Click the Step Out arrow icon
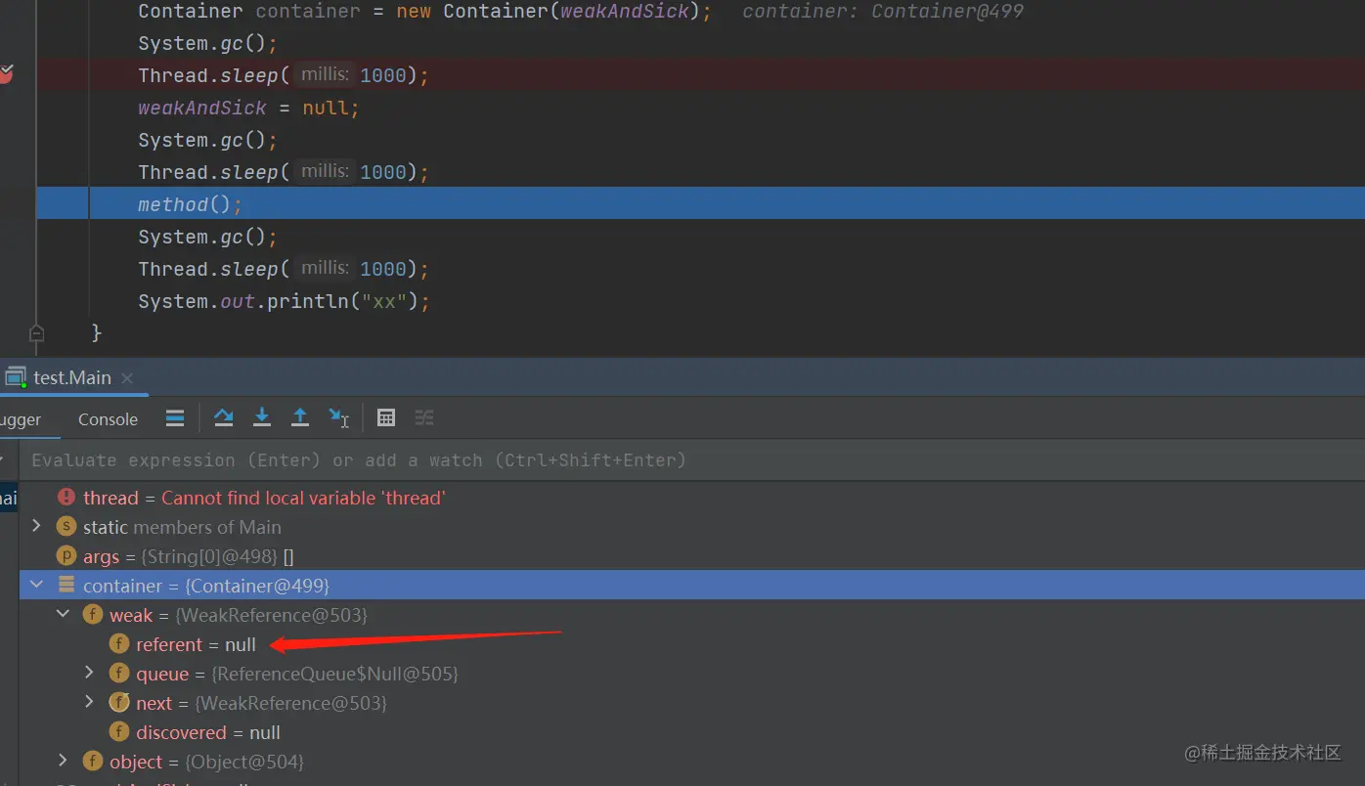The image size is (1365, 786). 300,418
